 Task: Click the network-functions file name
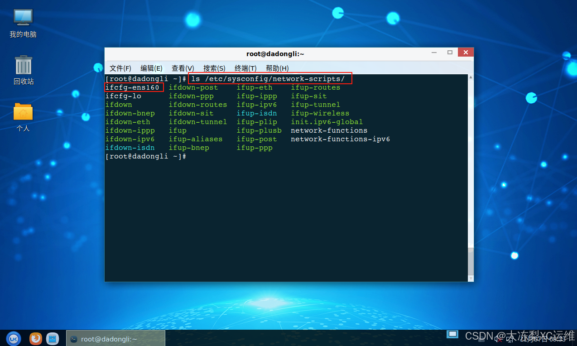pyautogui.click(x=329, y=130)
